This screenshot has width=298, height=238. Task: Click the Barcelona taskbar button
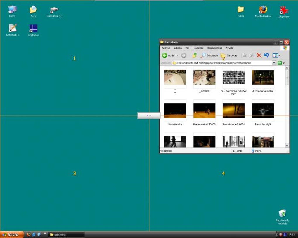[66, 235]
